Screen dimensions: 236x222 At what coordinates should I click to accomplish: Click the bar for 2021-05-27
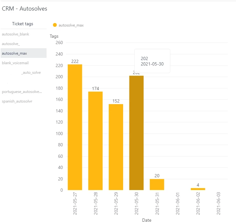click(x=75, y=127)
